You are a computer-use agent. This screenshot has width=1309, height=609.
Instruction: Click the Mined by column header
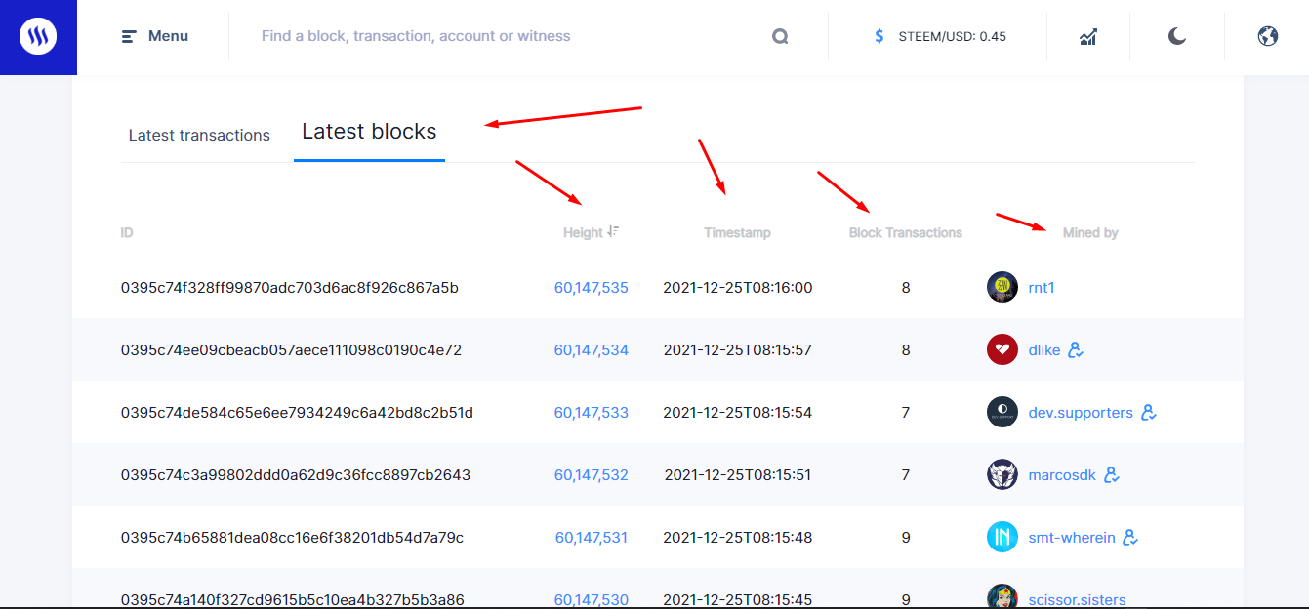[x=1090, y=233]
